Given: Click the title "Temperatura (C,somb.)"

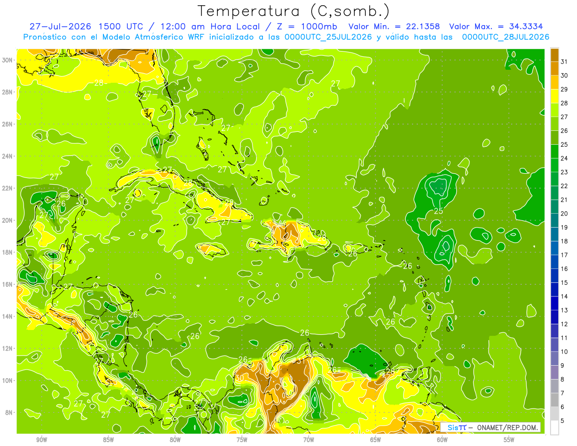Looking at the screenshot, I should tap(294, 11).
